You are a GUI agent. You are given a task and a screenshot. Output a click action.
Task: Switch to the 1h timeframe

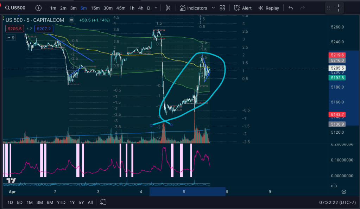[132, 8]
